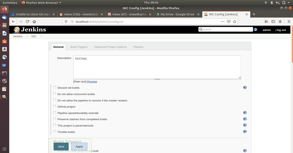Click the log out link
Screen dimensions: 293x153
(x=281, y=30)
